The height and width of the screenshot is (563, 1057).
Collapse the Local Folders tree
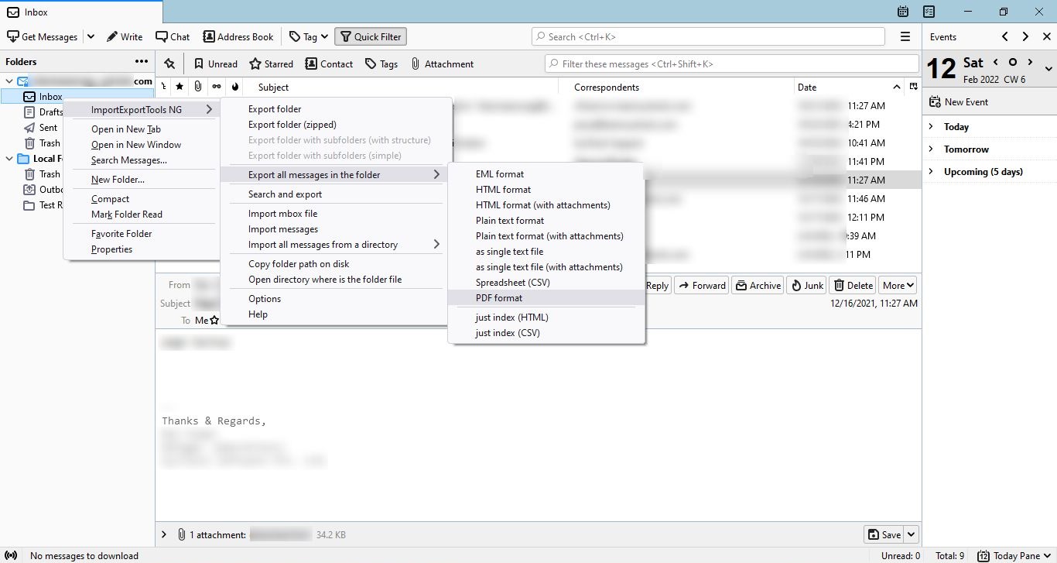[9, 159]
